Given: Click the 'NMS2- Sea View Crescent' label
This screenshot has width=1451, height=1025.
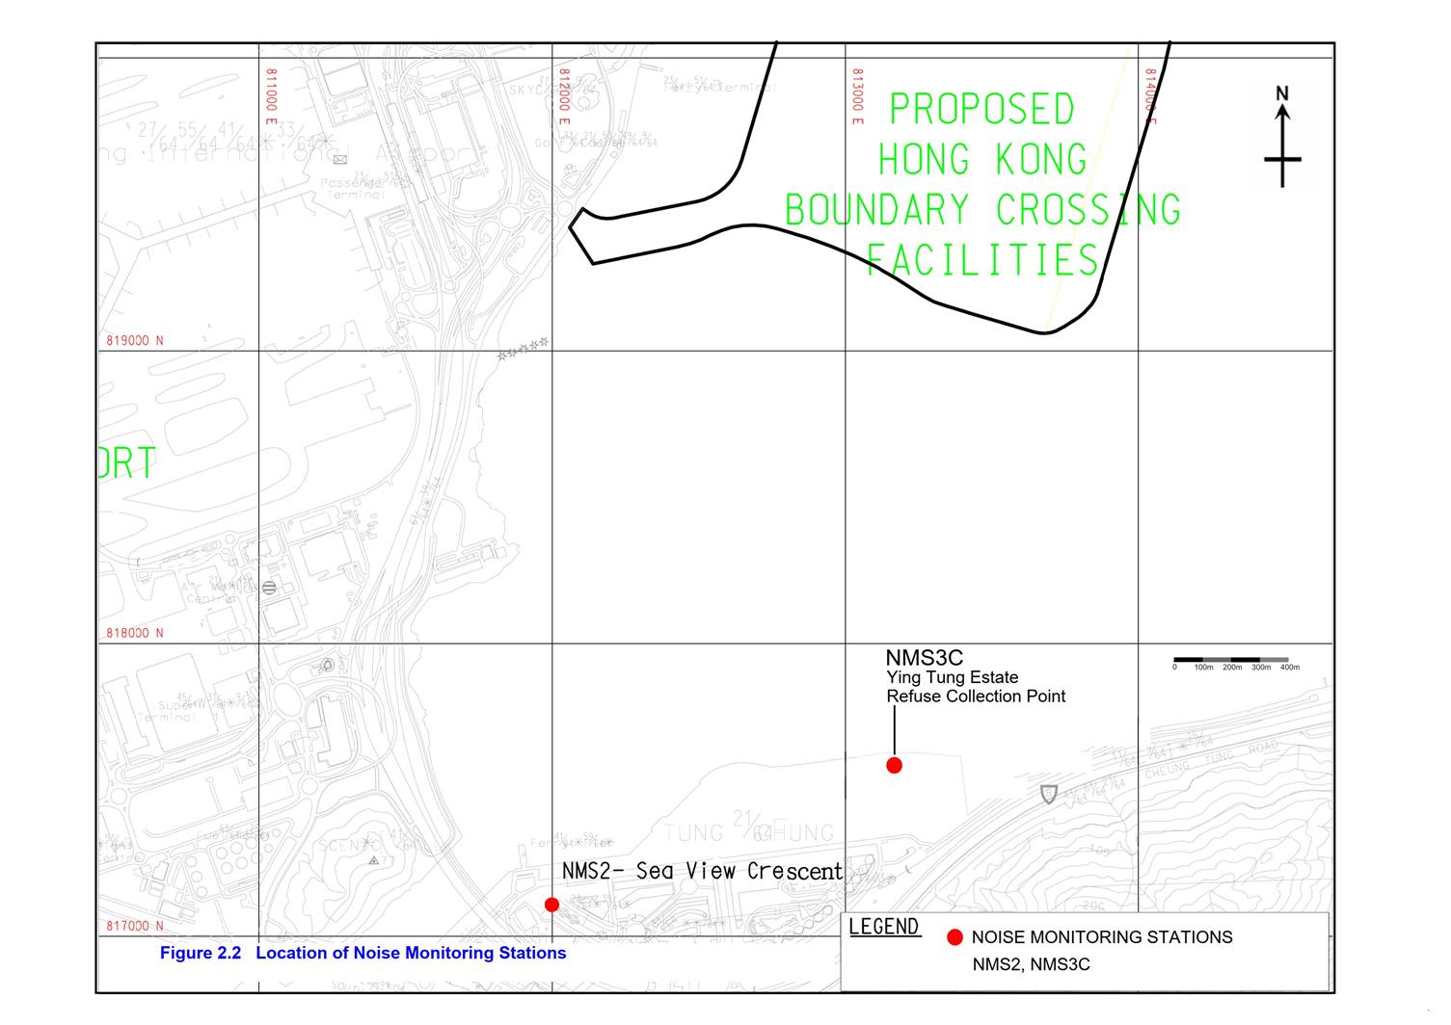Looking at the screenshot, I should pyautogui.click(x=702, y=871).
